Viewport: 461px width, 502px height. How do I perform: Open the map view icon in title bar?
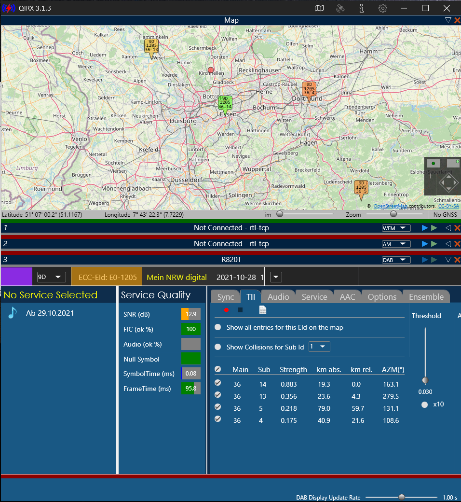(x=319, y=8)
